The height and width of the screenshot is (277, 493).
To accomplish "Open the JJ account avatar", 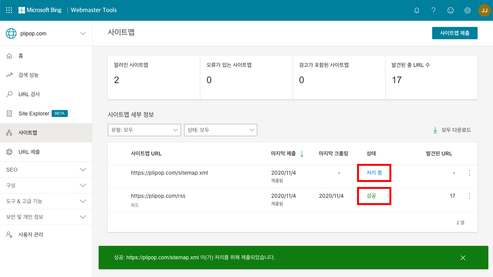I will coord(485,10).
